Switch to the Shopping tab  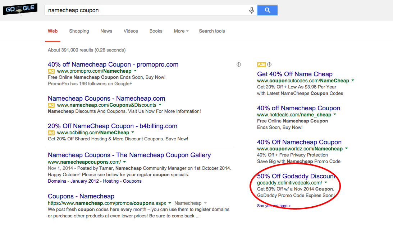pyautogui.click(x=79, y=31)
